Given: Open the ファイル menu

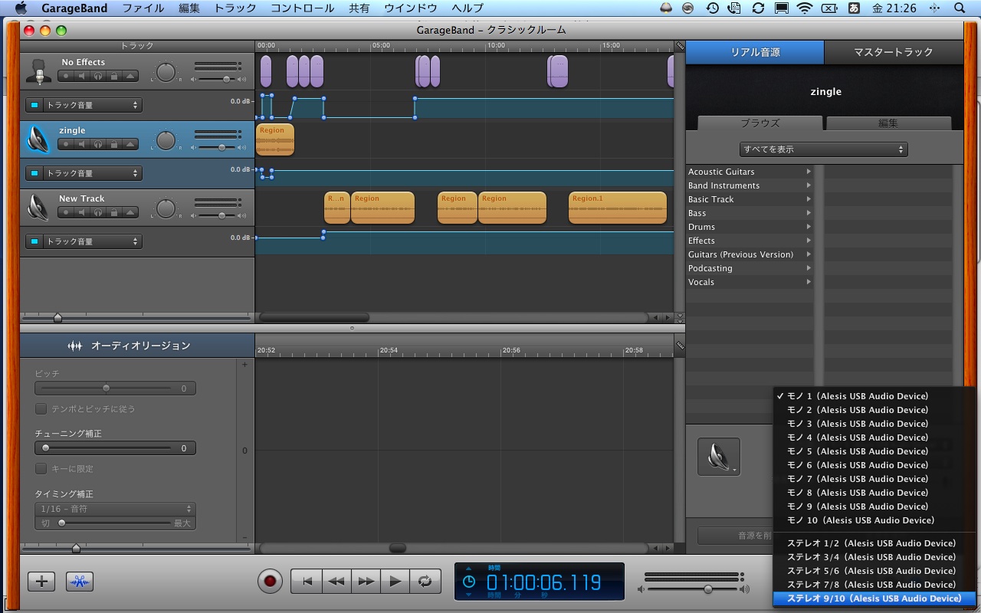Looking at the screenshot, I should pos(143,8).
